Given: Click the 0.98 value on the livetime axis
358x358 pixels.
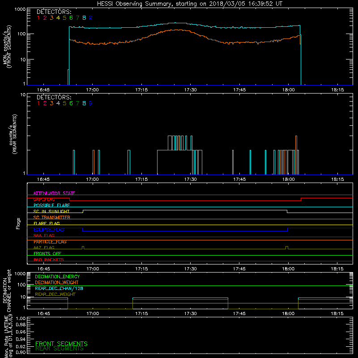Looking at the screenshot, I should (21, 324).
